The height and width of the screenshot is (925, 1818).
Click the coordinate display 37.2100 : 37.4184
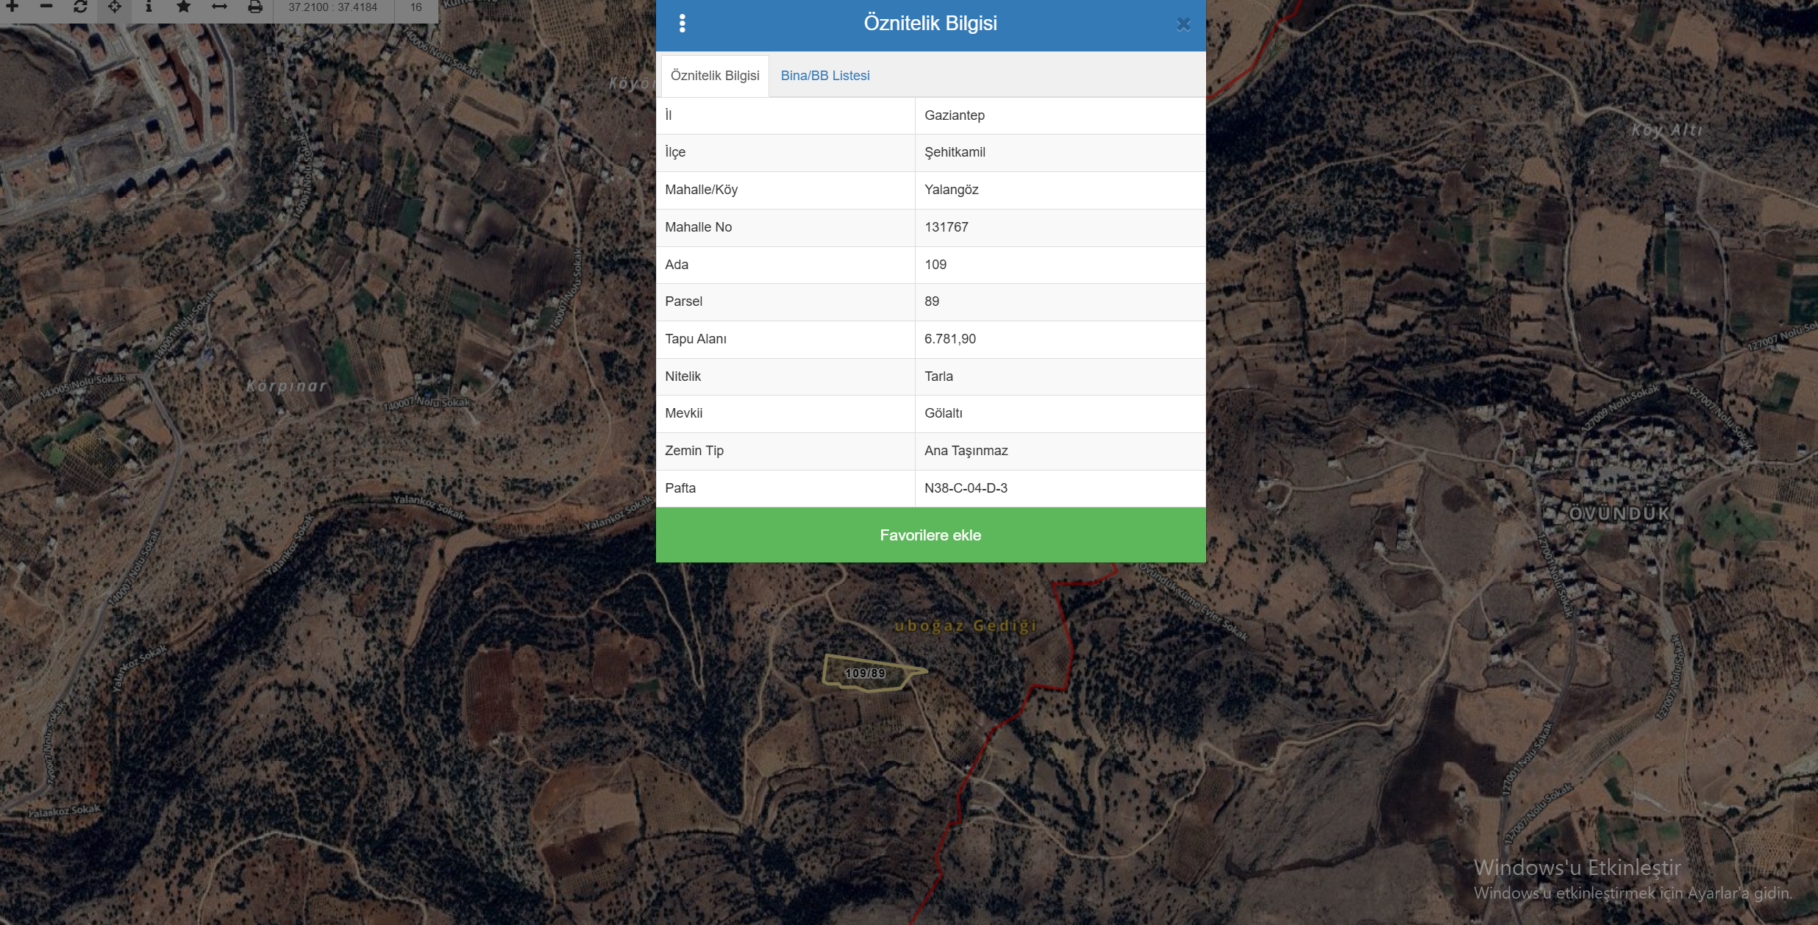pos(332,7)
